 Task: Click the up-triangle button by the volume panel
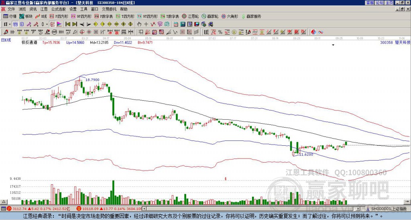[x=4, y=202]
